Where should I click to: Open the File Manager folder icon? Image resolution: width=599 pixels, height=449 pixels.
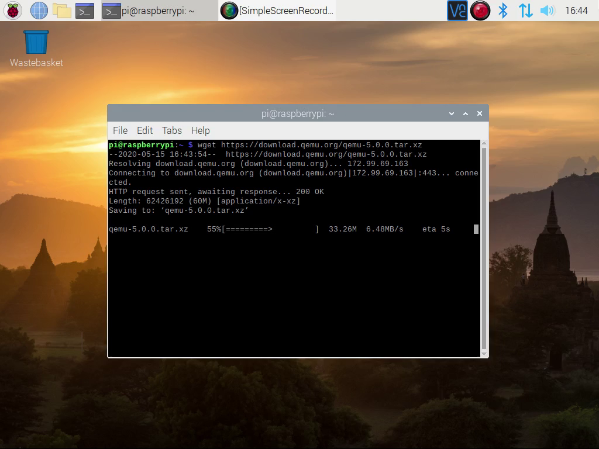click(x=62, y=11)
